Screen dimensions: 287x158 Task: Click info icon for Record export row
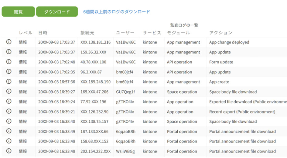pyautogui.click(x=9, y=111)
